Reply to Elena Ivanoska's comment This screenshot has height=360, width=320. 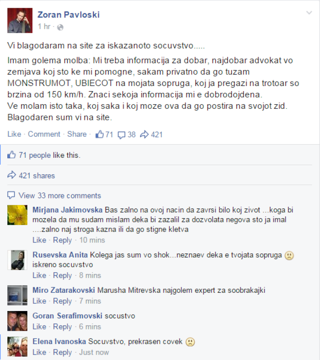pyautogui.click(x=62, y=352)
